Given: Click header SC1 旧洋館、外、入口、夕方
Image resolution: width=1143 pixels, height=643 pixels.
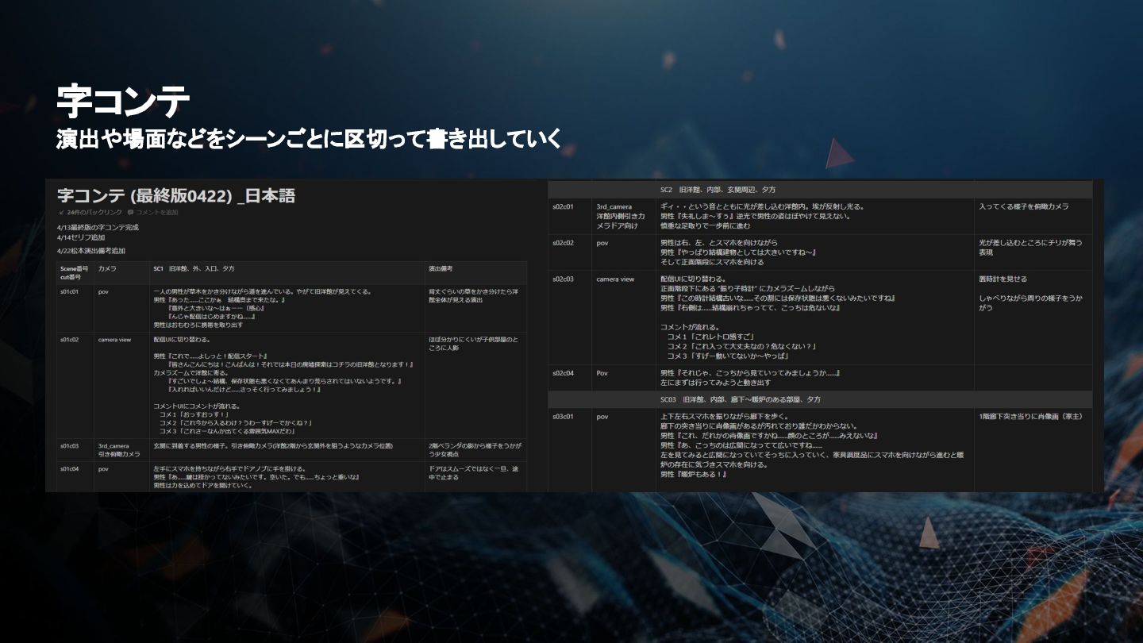Looking at the screenshot, I should click(194, 268).
